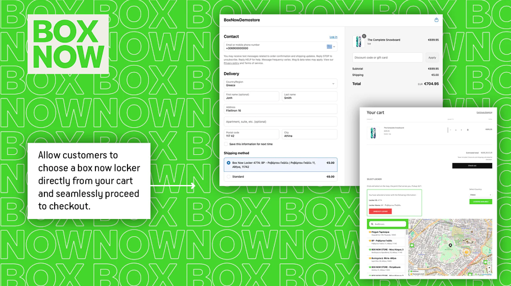This screenshot has height=286, width=511.
Task: Click the Postal code field
Action: [251, 134]
